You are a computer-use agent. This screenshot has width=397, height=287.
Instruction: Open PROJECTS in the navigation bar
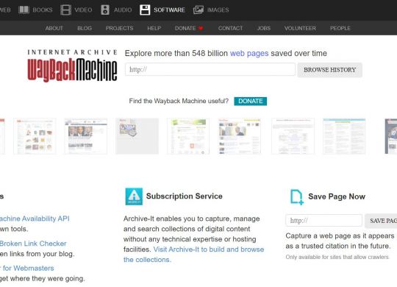(120, 28)
